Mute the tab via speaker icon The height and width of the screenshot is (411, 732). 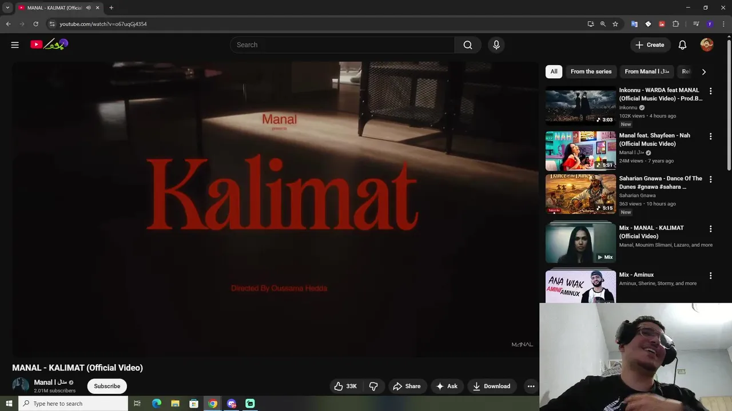[88, 8]
